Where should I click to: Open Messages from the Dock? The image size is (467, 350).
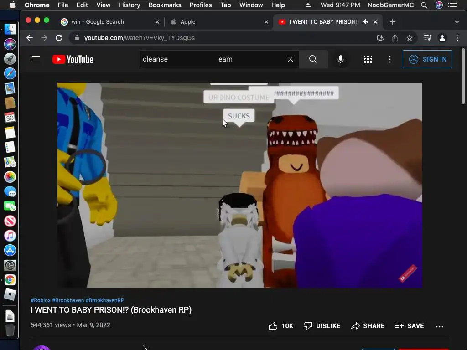10,192
